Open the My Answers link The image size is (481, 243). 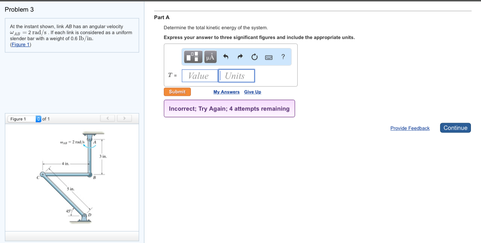click(226, 92)
